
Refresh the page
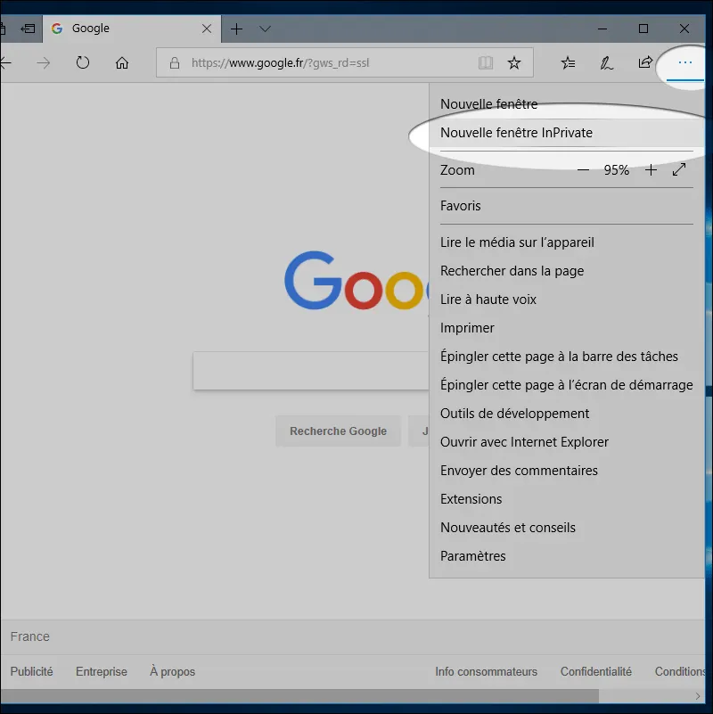83,62
